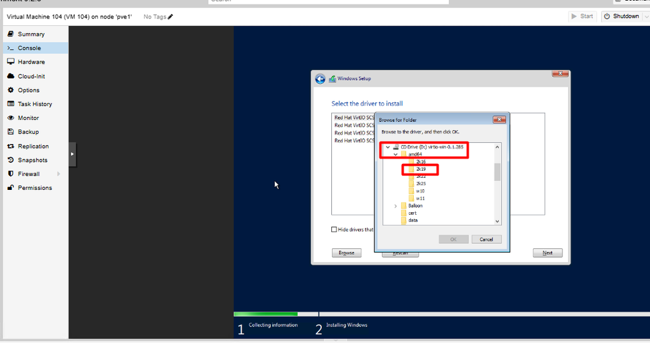The image size is (650, 343).
Task: Click the pencil icon beside No Tags
Action: click(x=170, y=17)
